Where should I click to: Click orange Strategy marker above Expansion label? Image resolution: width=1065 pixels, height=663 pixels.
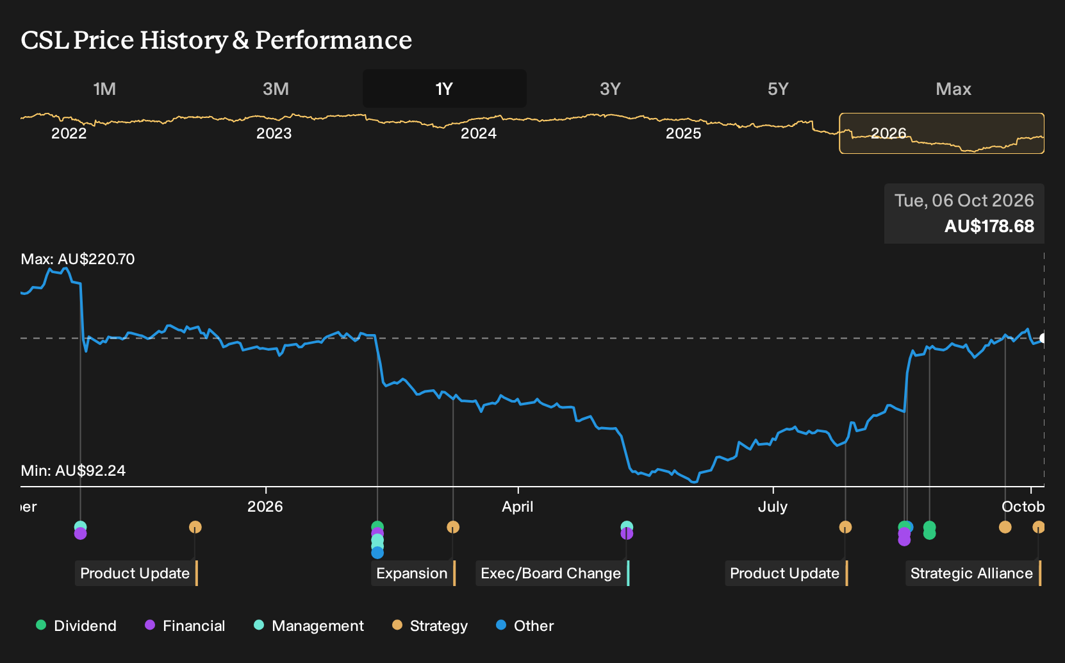453,527
